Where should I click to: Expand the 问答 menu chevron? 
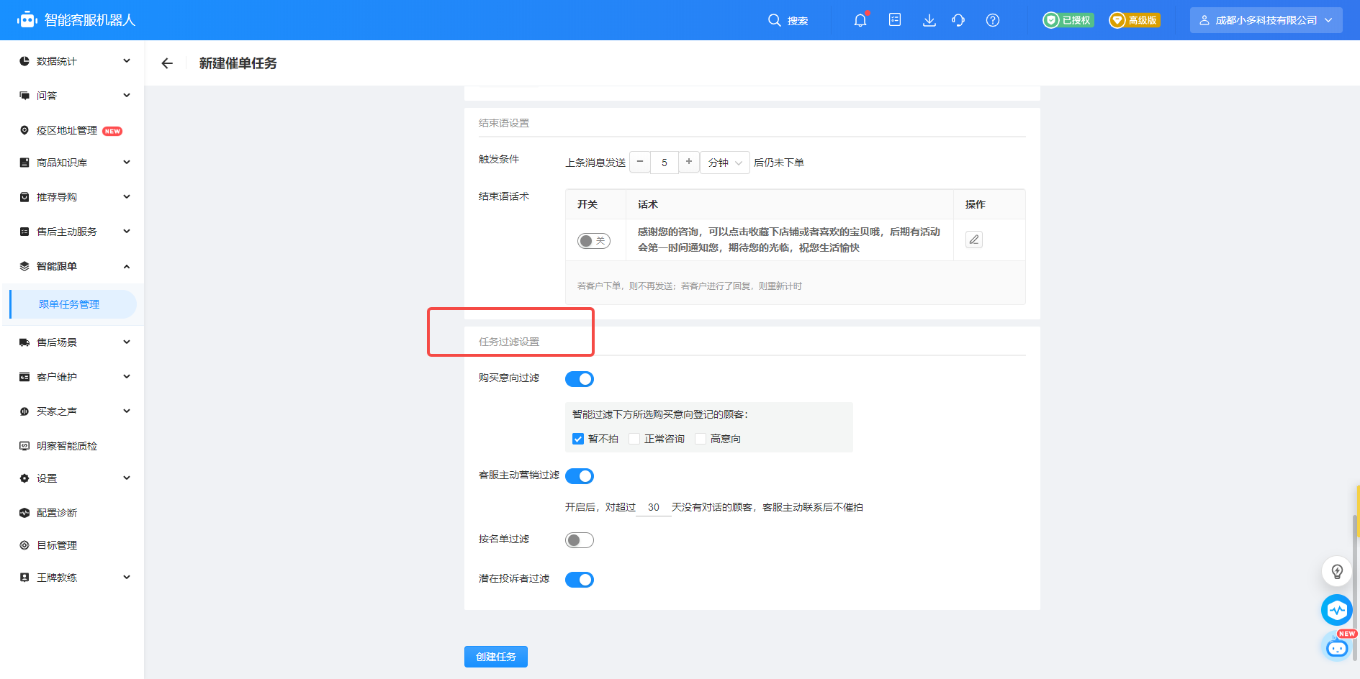pyautogui.click(x=127, y=96)
